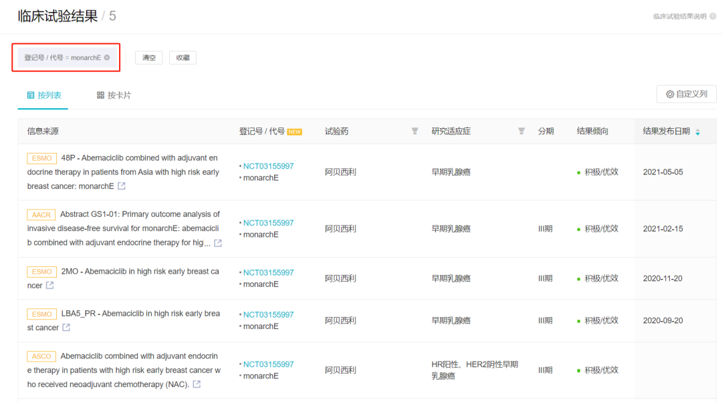The height and width of the screenshot is (403, 722).
Task: Filter the 试验药 column
Action: 414,131
